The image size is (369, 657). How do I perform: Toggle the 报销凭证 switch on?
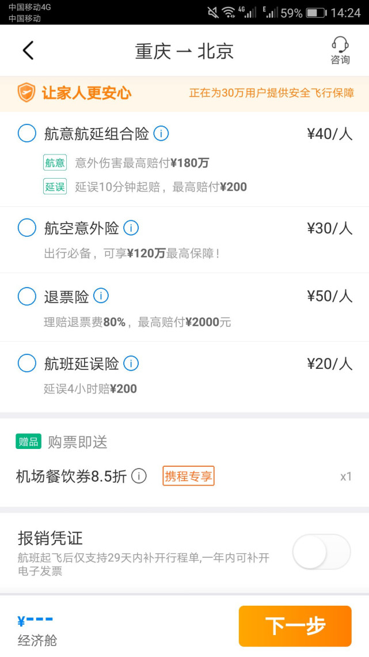[x=321, y=552]
